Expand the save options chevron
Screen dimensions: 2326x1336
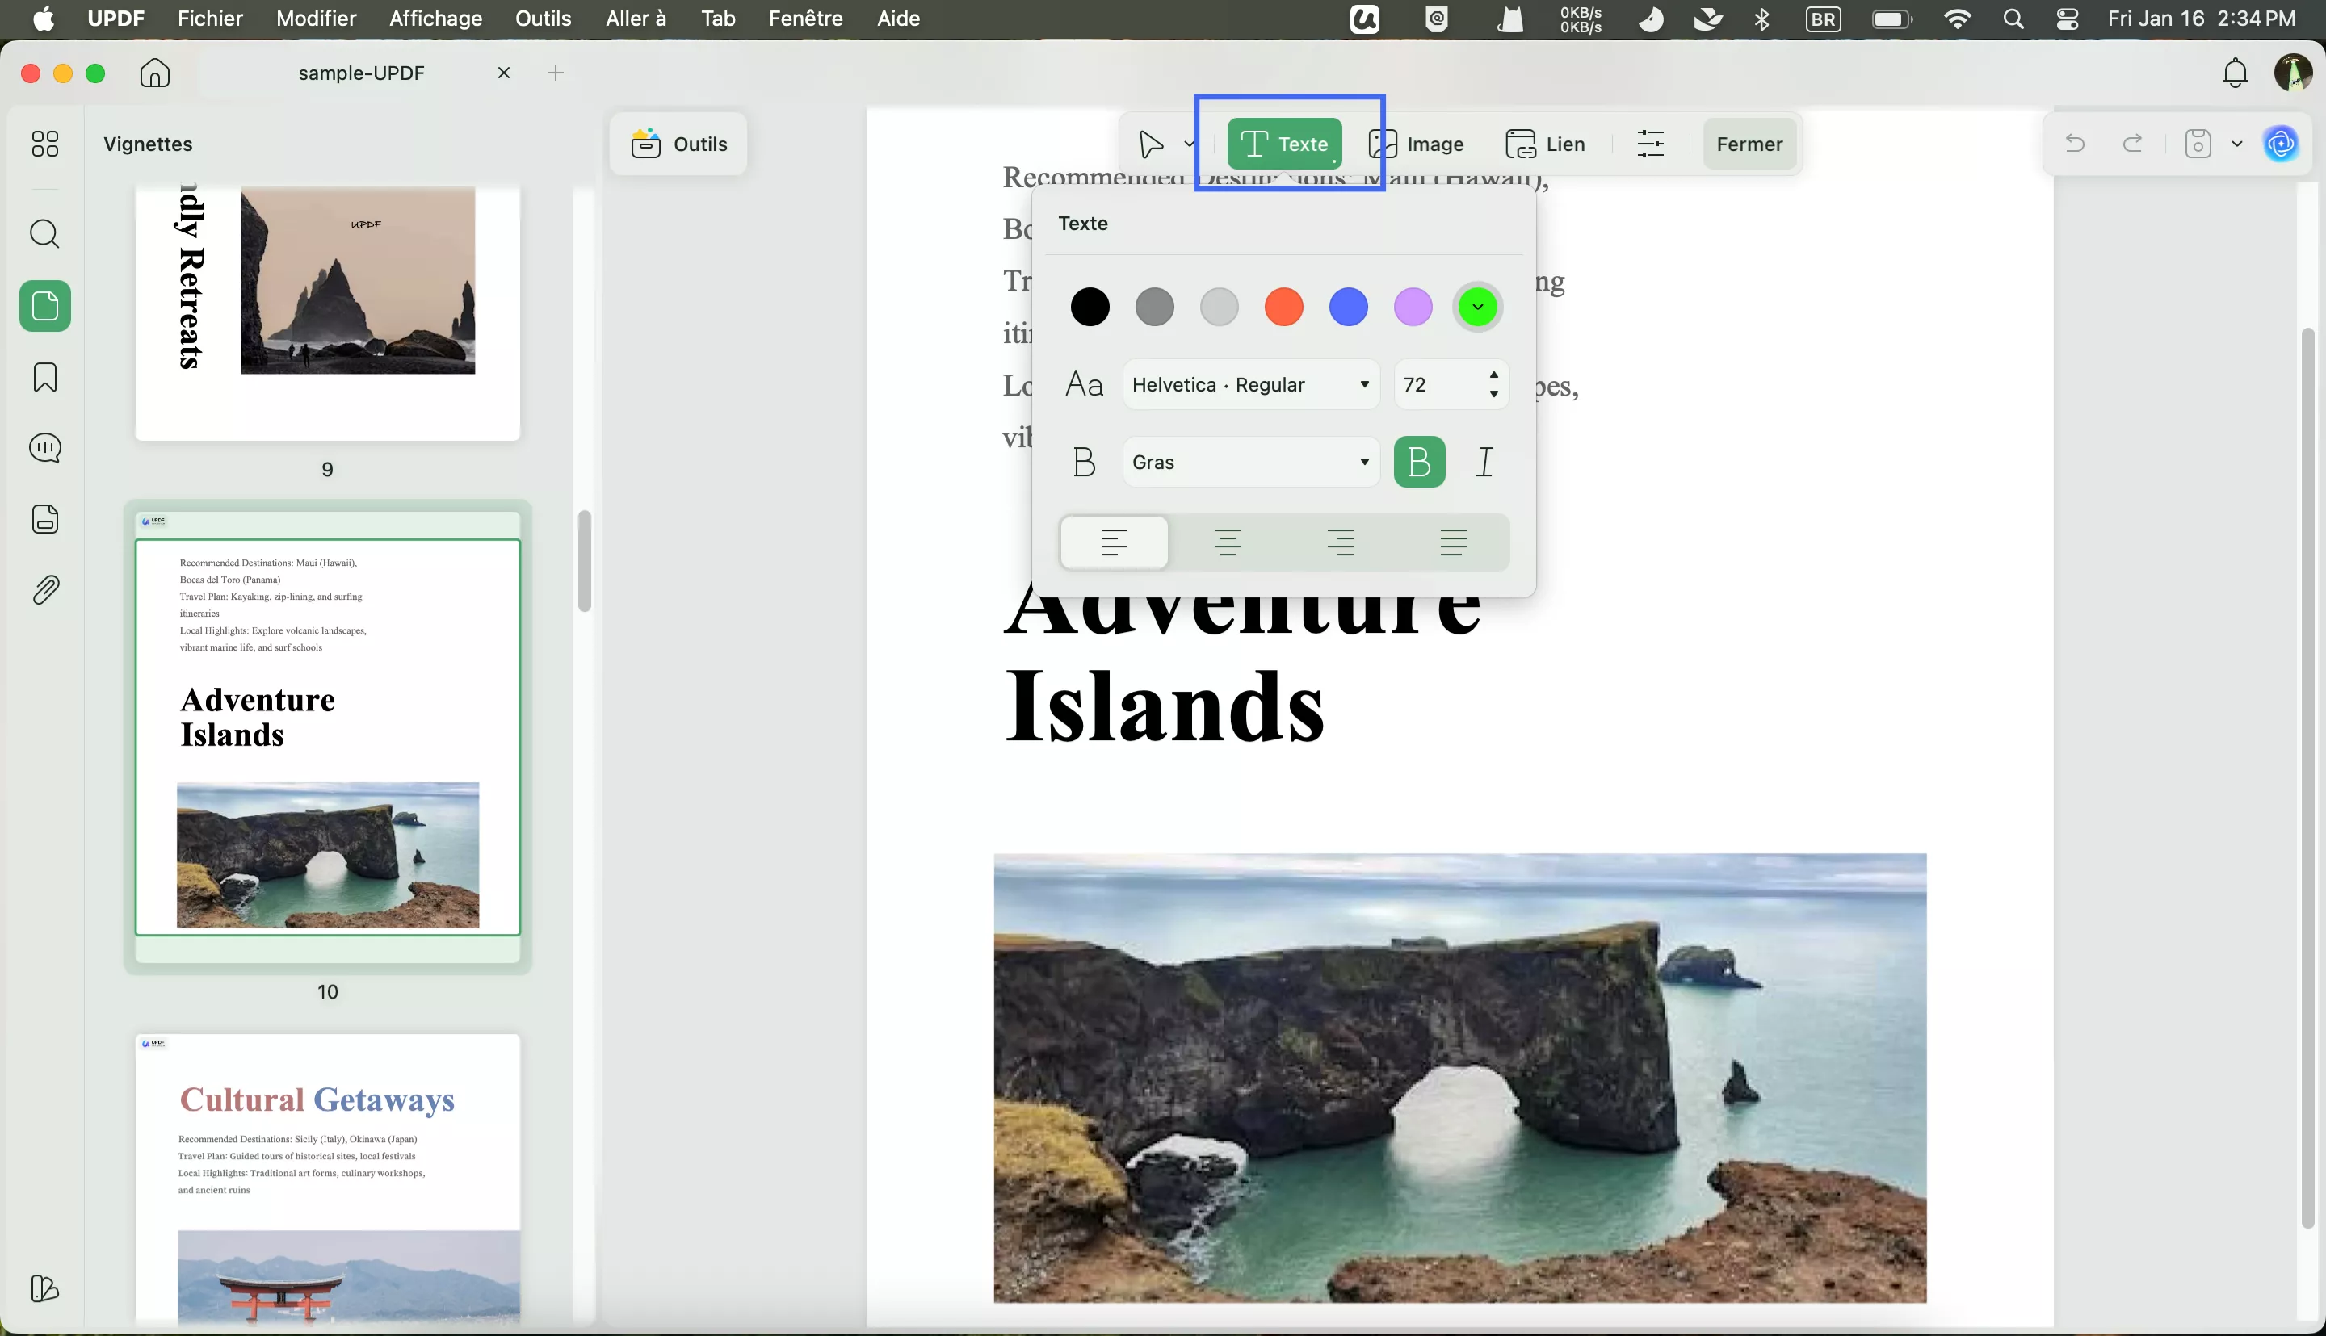point(2236,143)
